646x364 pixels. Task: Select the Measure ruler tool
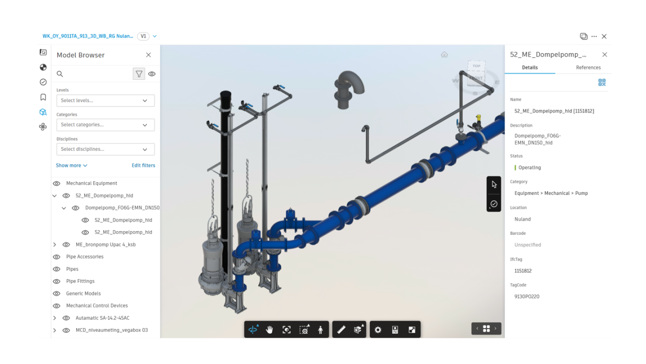click(x=341, y=330)
